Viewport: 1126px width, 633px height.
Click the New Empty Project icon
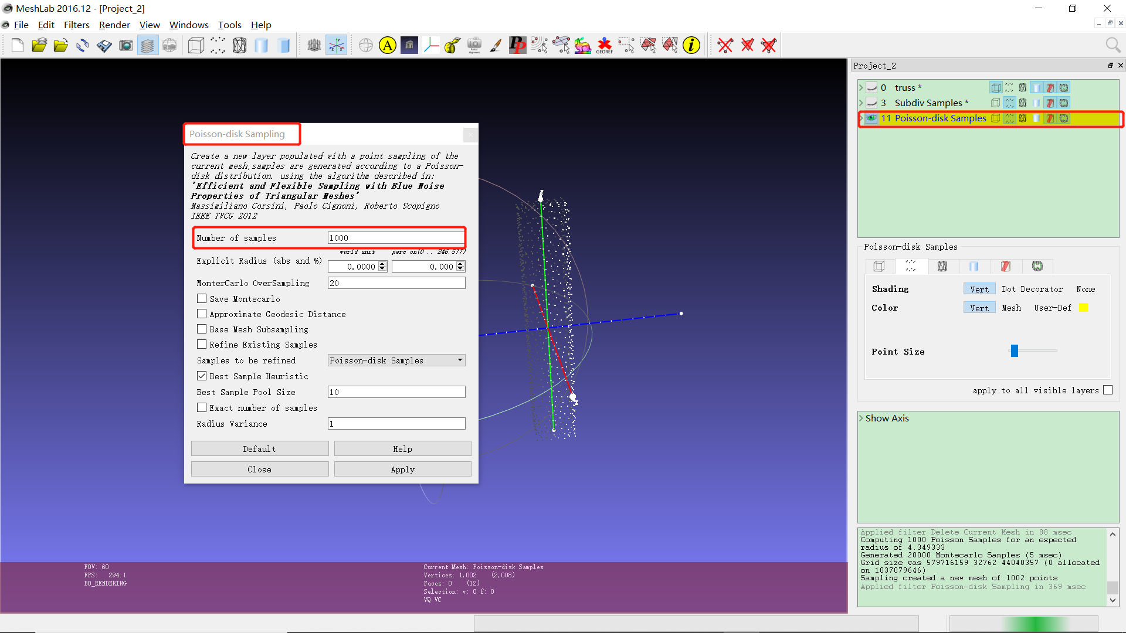pyautogui.click(x=18, y=45)
